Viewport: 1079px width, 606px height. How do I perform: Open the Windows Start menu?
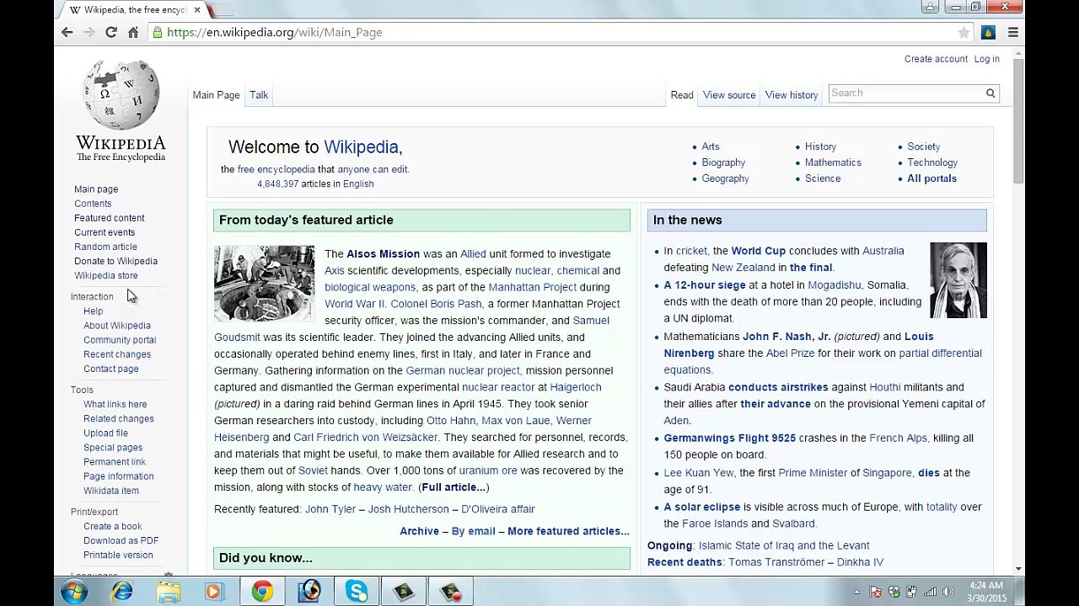[74, 592]
